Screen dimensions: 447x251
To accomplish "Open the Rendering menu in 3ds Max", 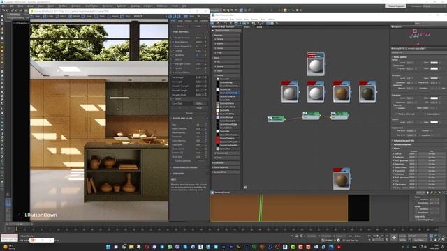I will tap(108, 6).
